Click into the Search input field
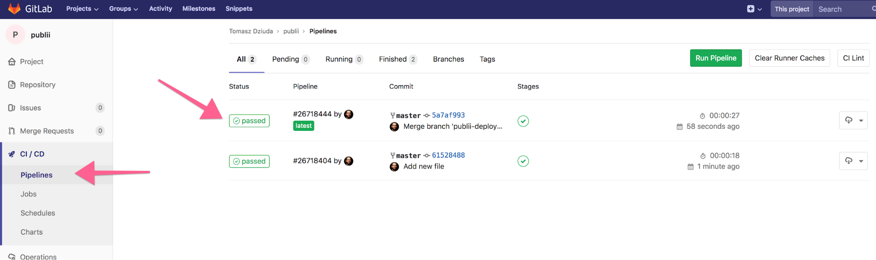Screen dimensions: 876x260 [841, 9]
